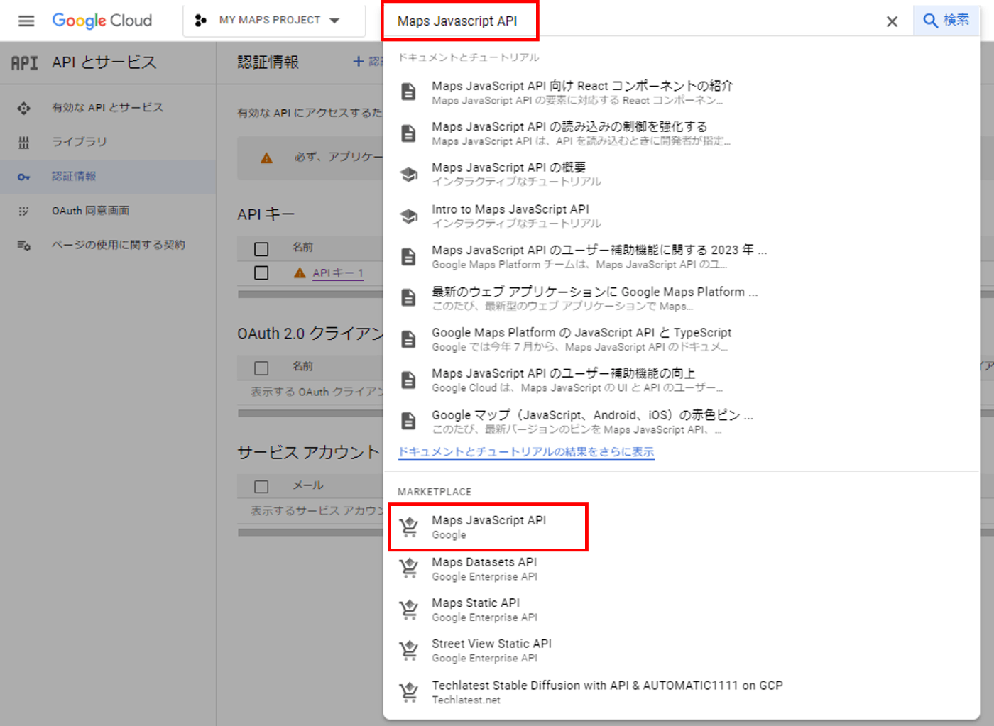The width and height of the screenshot is (994, 726).
Task: Open the MY MAPS PROJECT project selector
Action: click(x=274, y=21)
